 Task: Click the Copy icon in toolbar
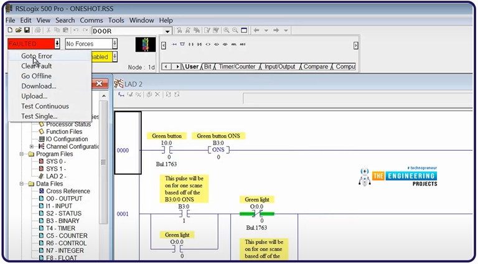(57, 30)
